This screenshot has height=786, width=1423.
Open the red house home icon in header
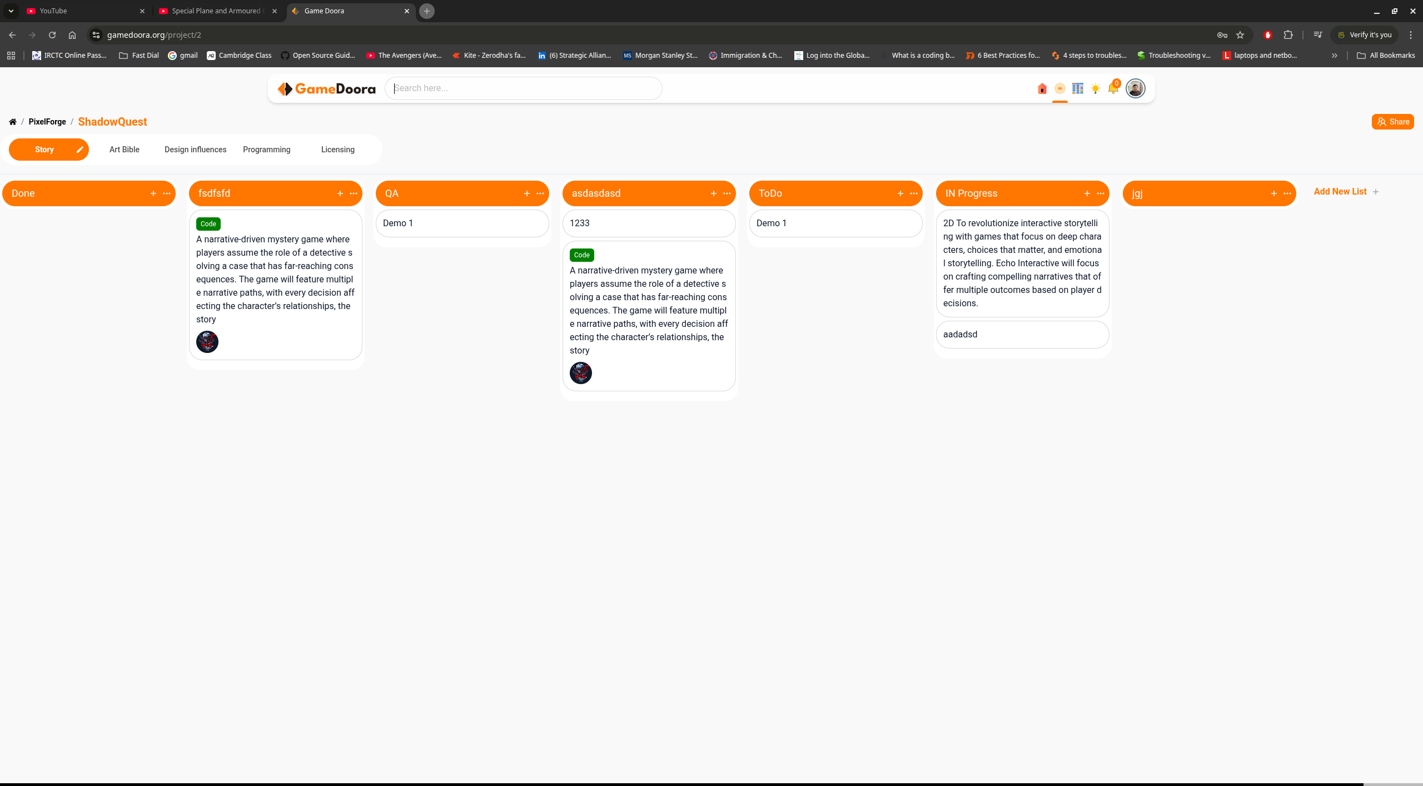[x=1042, y=88]
